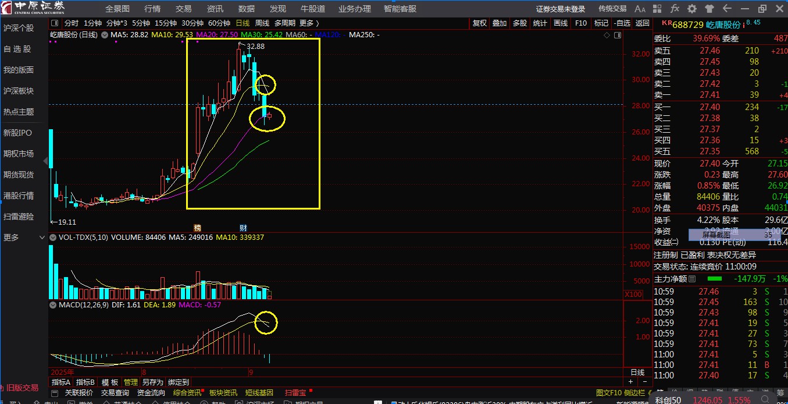Click 证券交易未登录 login link
The image size is (788, 404).
point(561,9)
